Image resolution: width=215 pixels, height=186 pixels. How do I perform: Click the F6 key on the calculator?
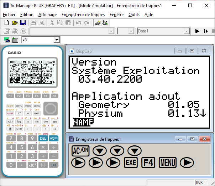[x=54, y=96]
